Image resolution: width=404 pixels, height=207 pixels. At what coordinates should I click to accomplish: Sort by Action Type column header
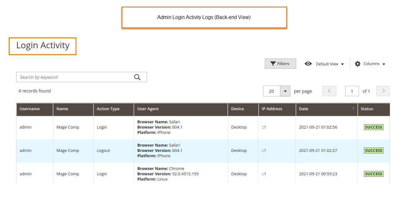114,109
